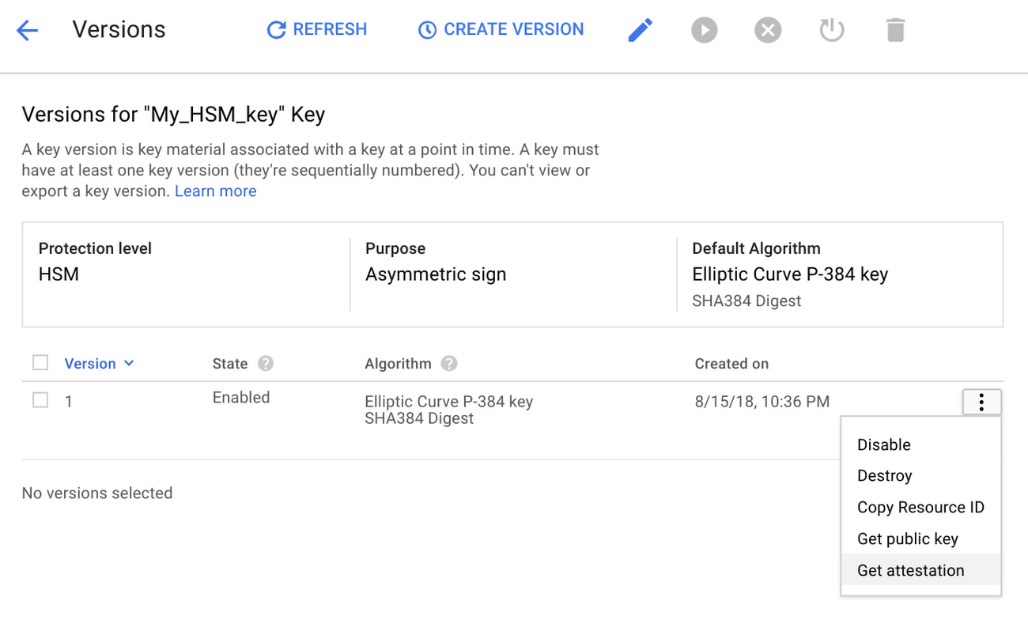Viewport: 1028px width, 620px height.
Task: Select Get attestation menu item
Action: [x=911, y=570]
